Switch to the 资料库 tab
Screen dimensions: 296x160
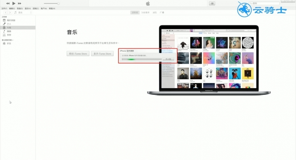[135, 13]
